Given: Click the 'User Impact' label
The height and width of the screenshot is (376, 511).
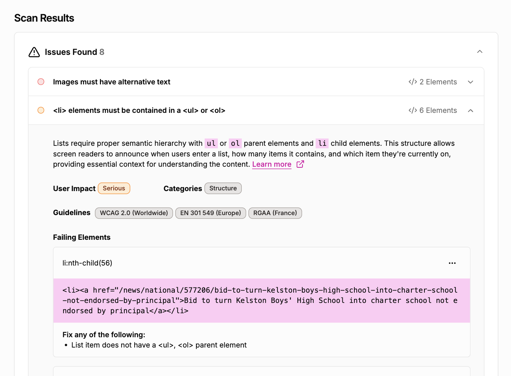Looking at the screenshot, I should pos(74,189).
